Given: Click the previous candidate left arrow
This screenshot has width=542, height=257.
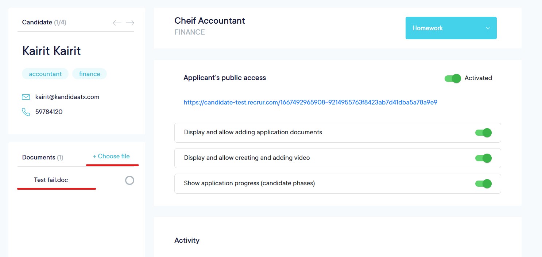Looking at the screenshot, I should [x=117, y=23].
